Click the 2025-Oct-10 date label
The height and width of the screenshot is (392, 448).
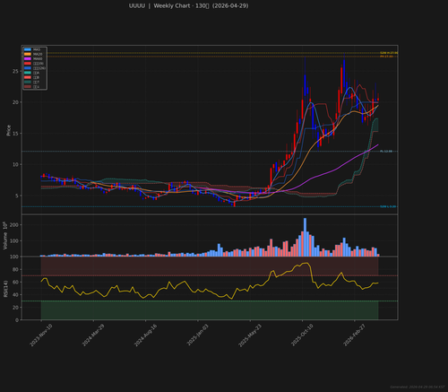pyautogui.click(x=302, y=335)
